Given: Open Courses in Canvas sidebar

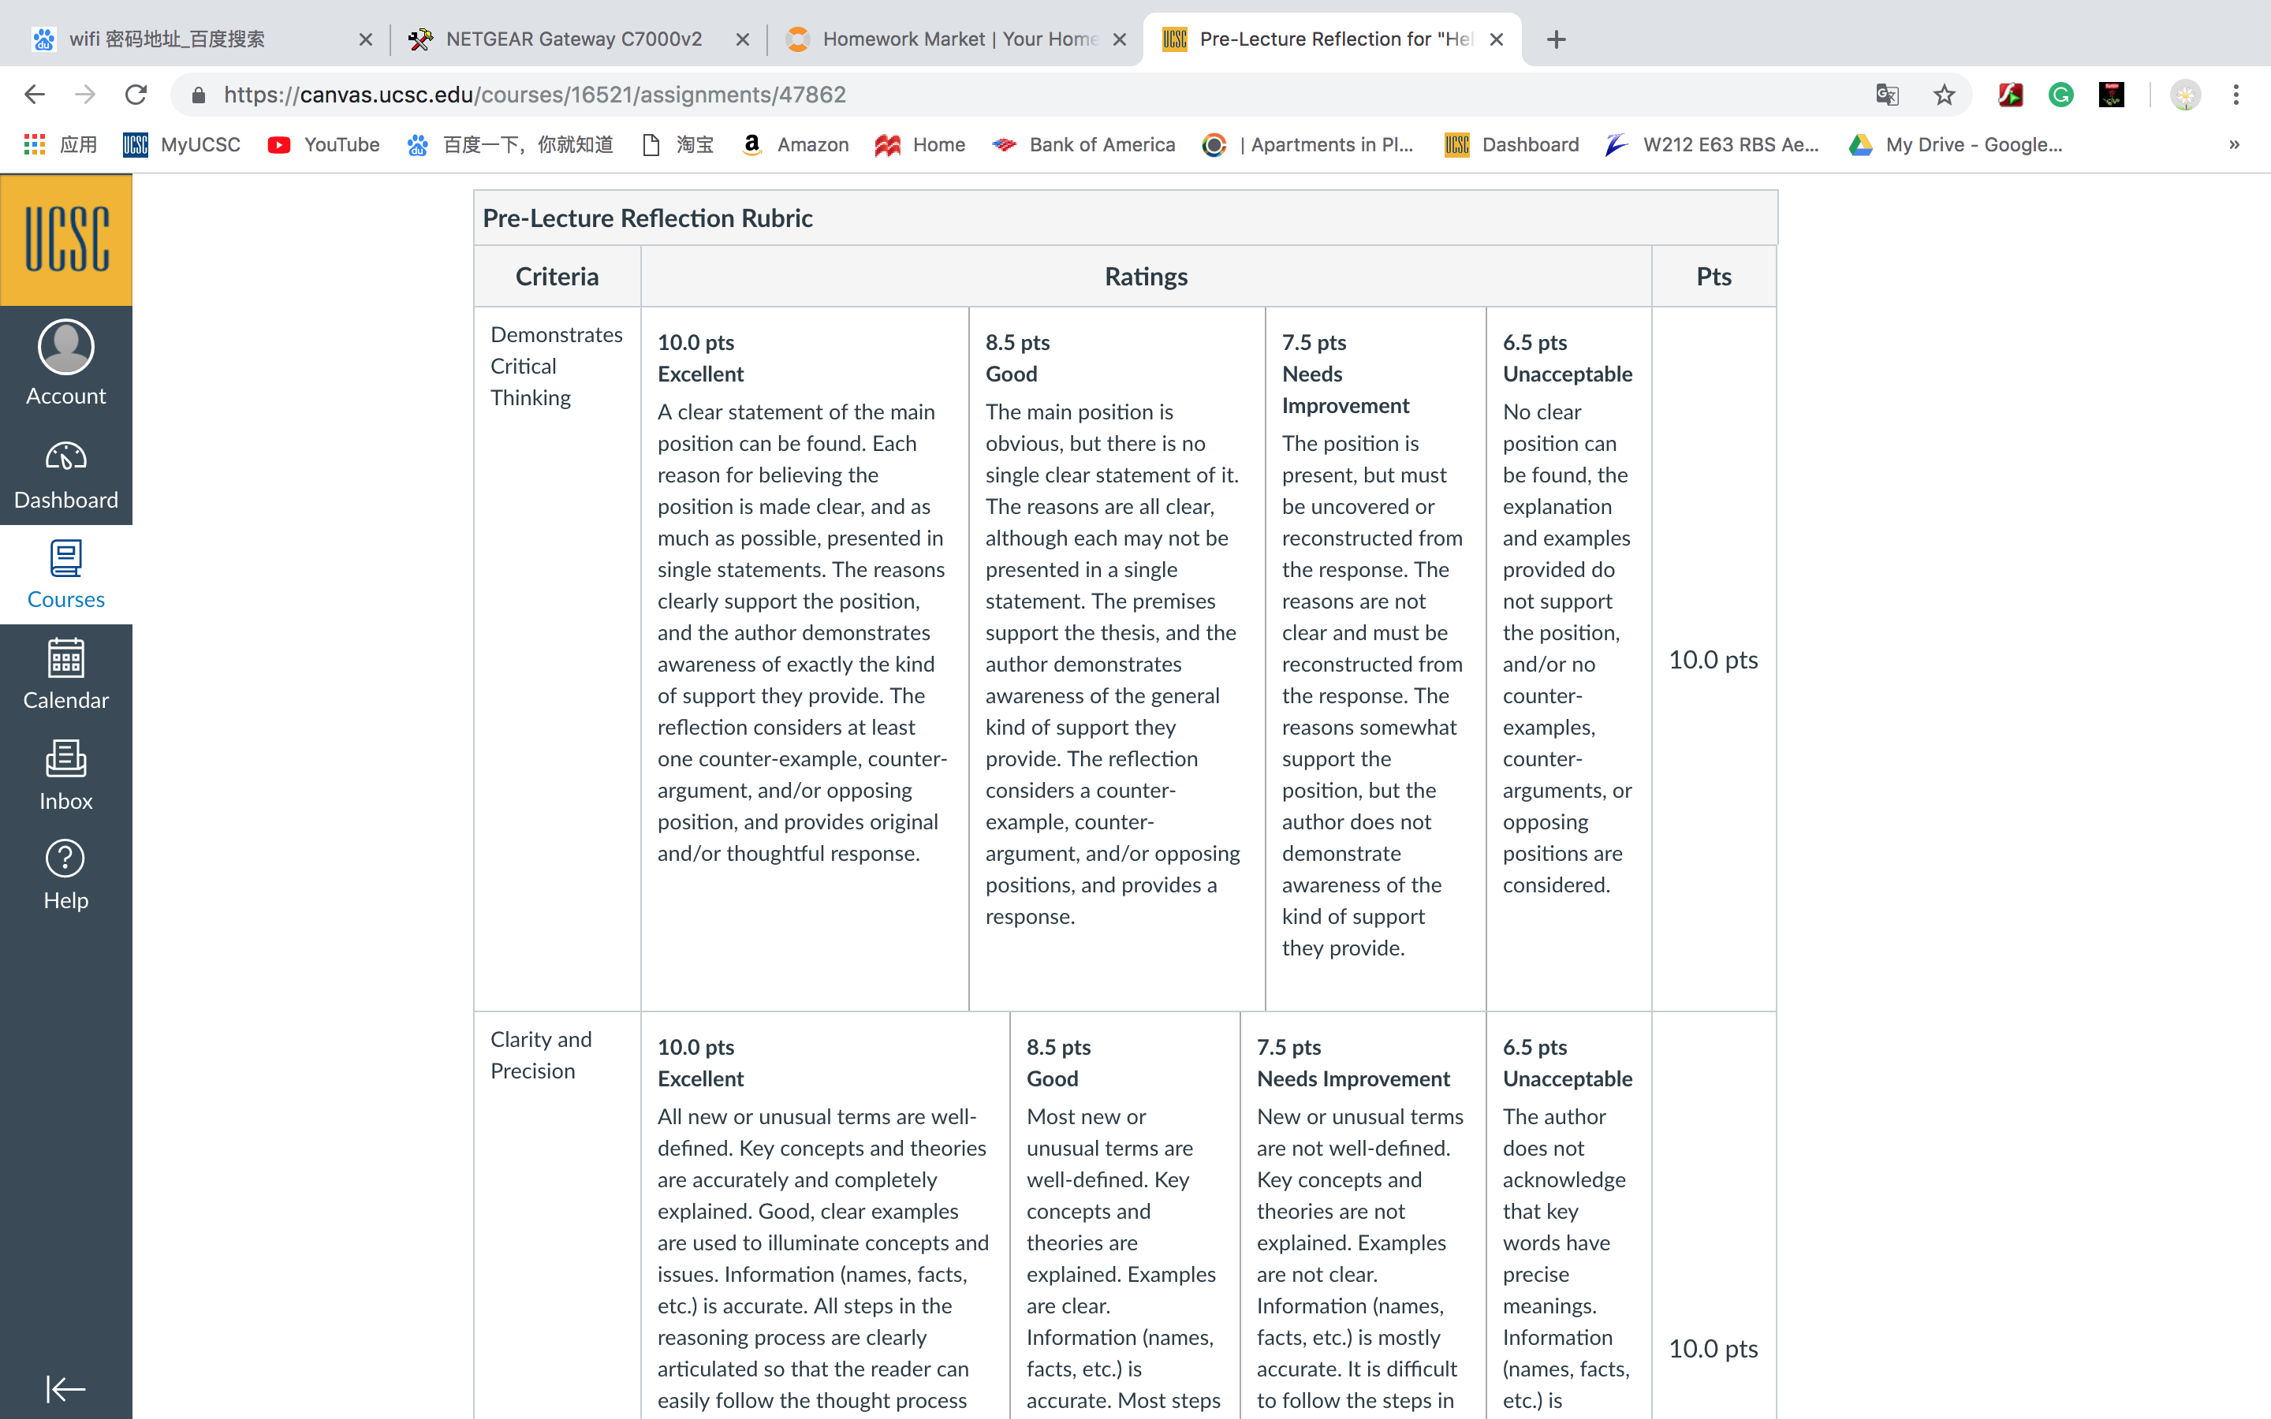Looking at the screenshot, I should pyautogui.click(x=65, y=575).
